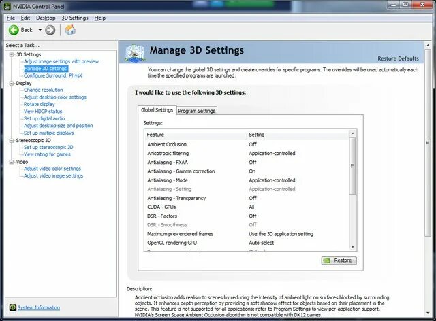Select the Antialiasing - FXAA row
Viewport: 436px width, 321px height.
(247, 162)
